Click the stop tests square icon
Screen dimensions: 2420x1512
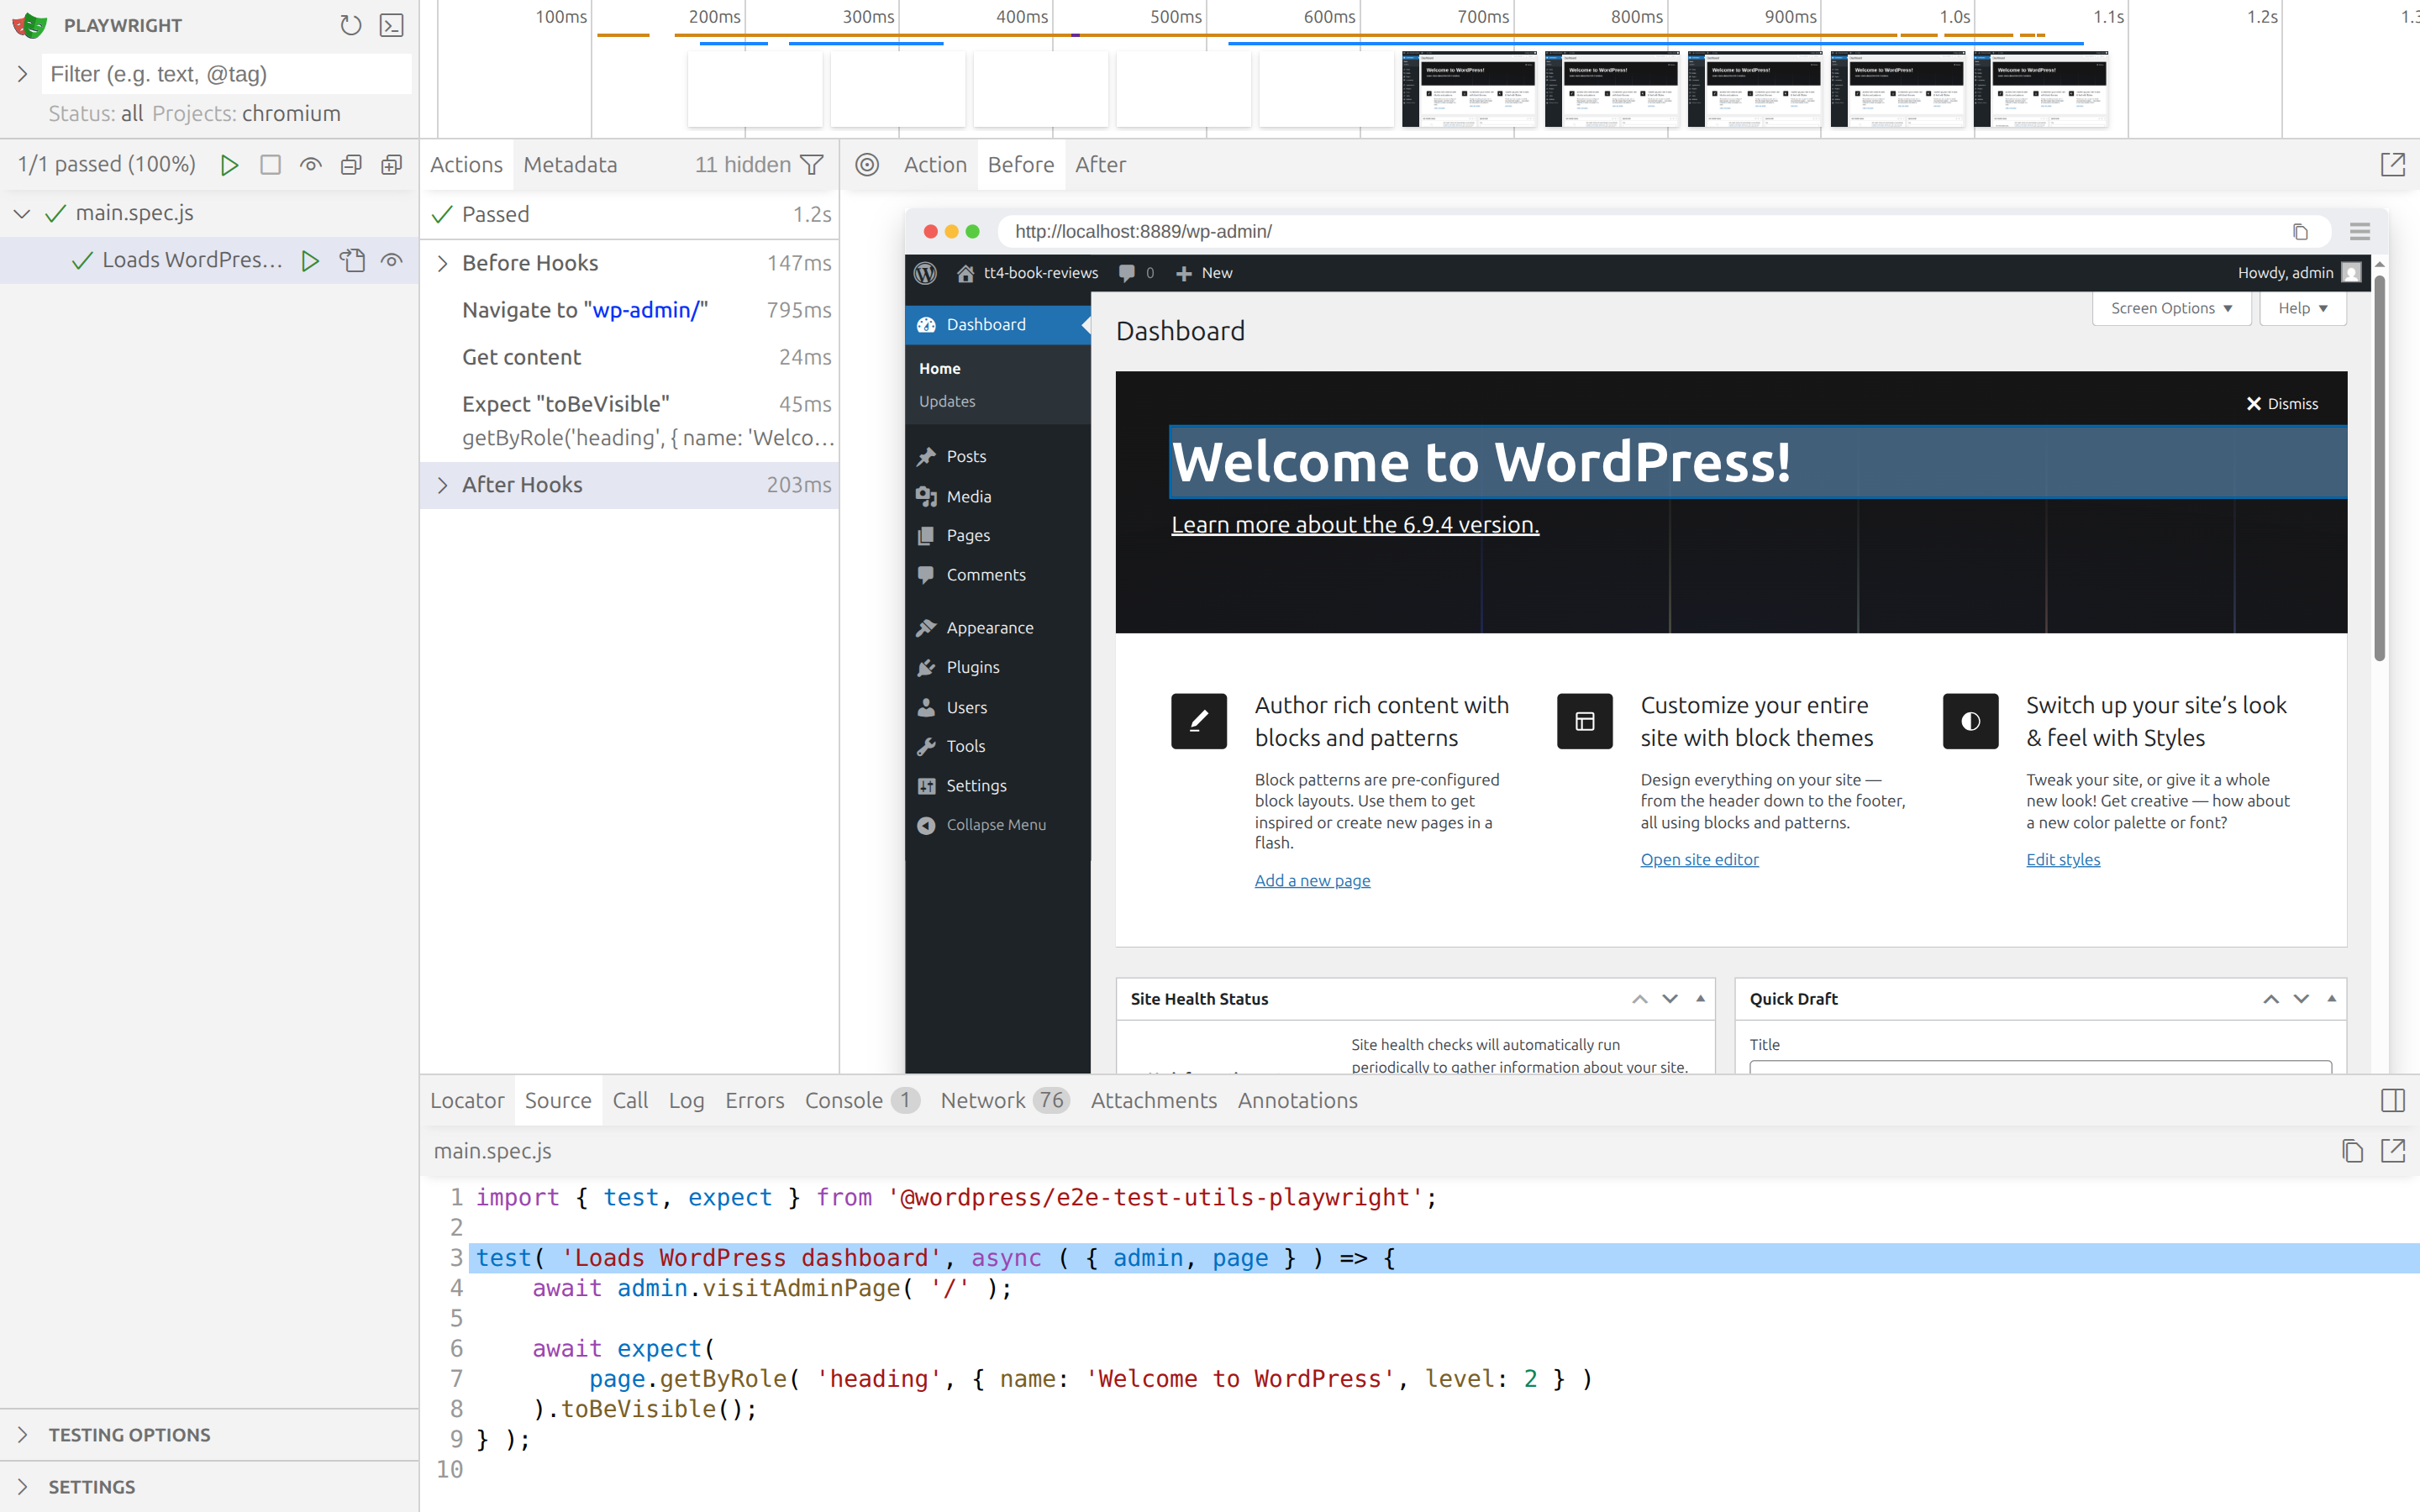pyautogui.click(x=270, y=165)
